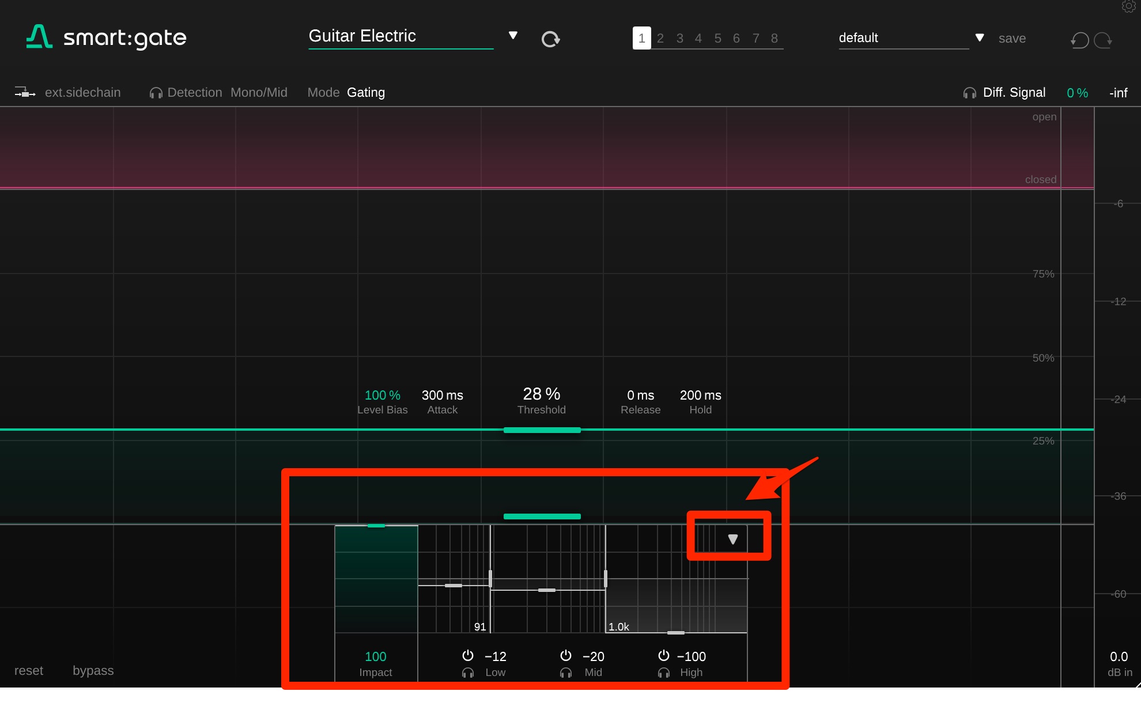Click the settings gear icon
Viewport: 1141px width, 714px height.
click(1128, 6)
